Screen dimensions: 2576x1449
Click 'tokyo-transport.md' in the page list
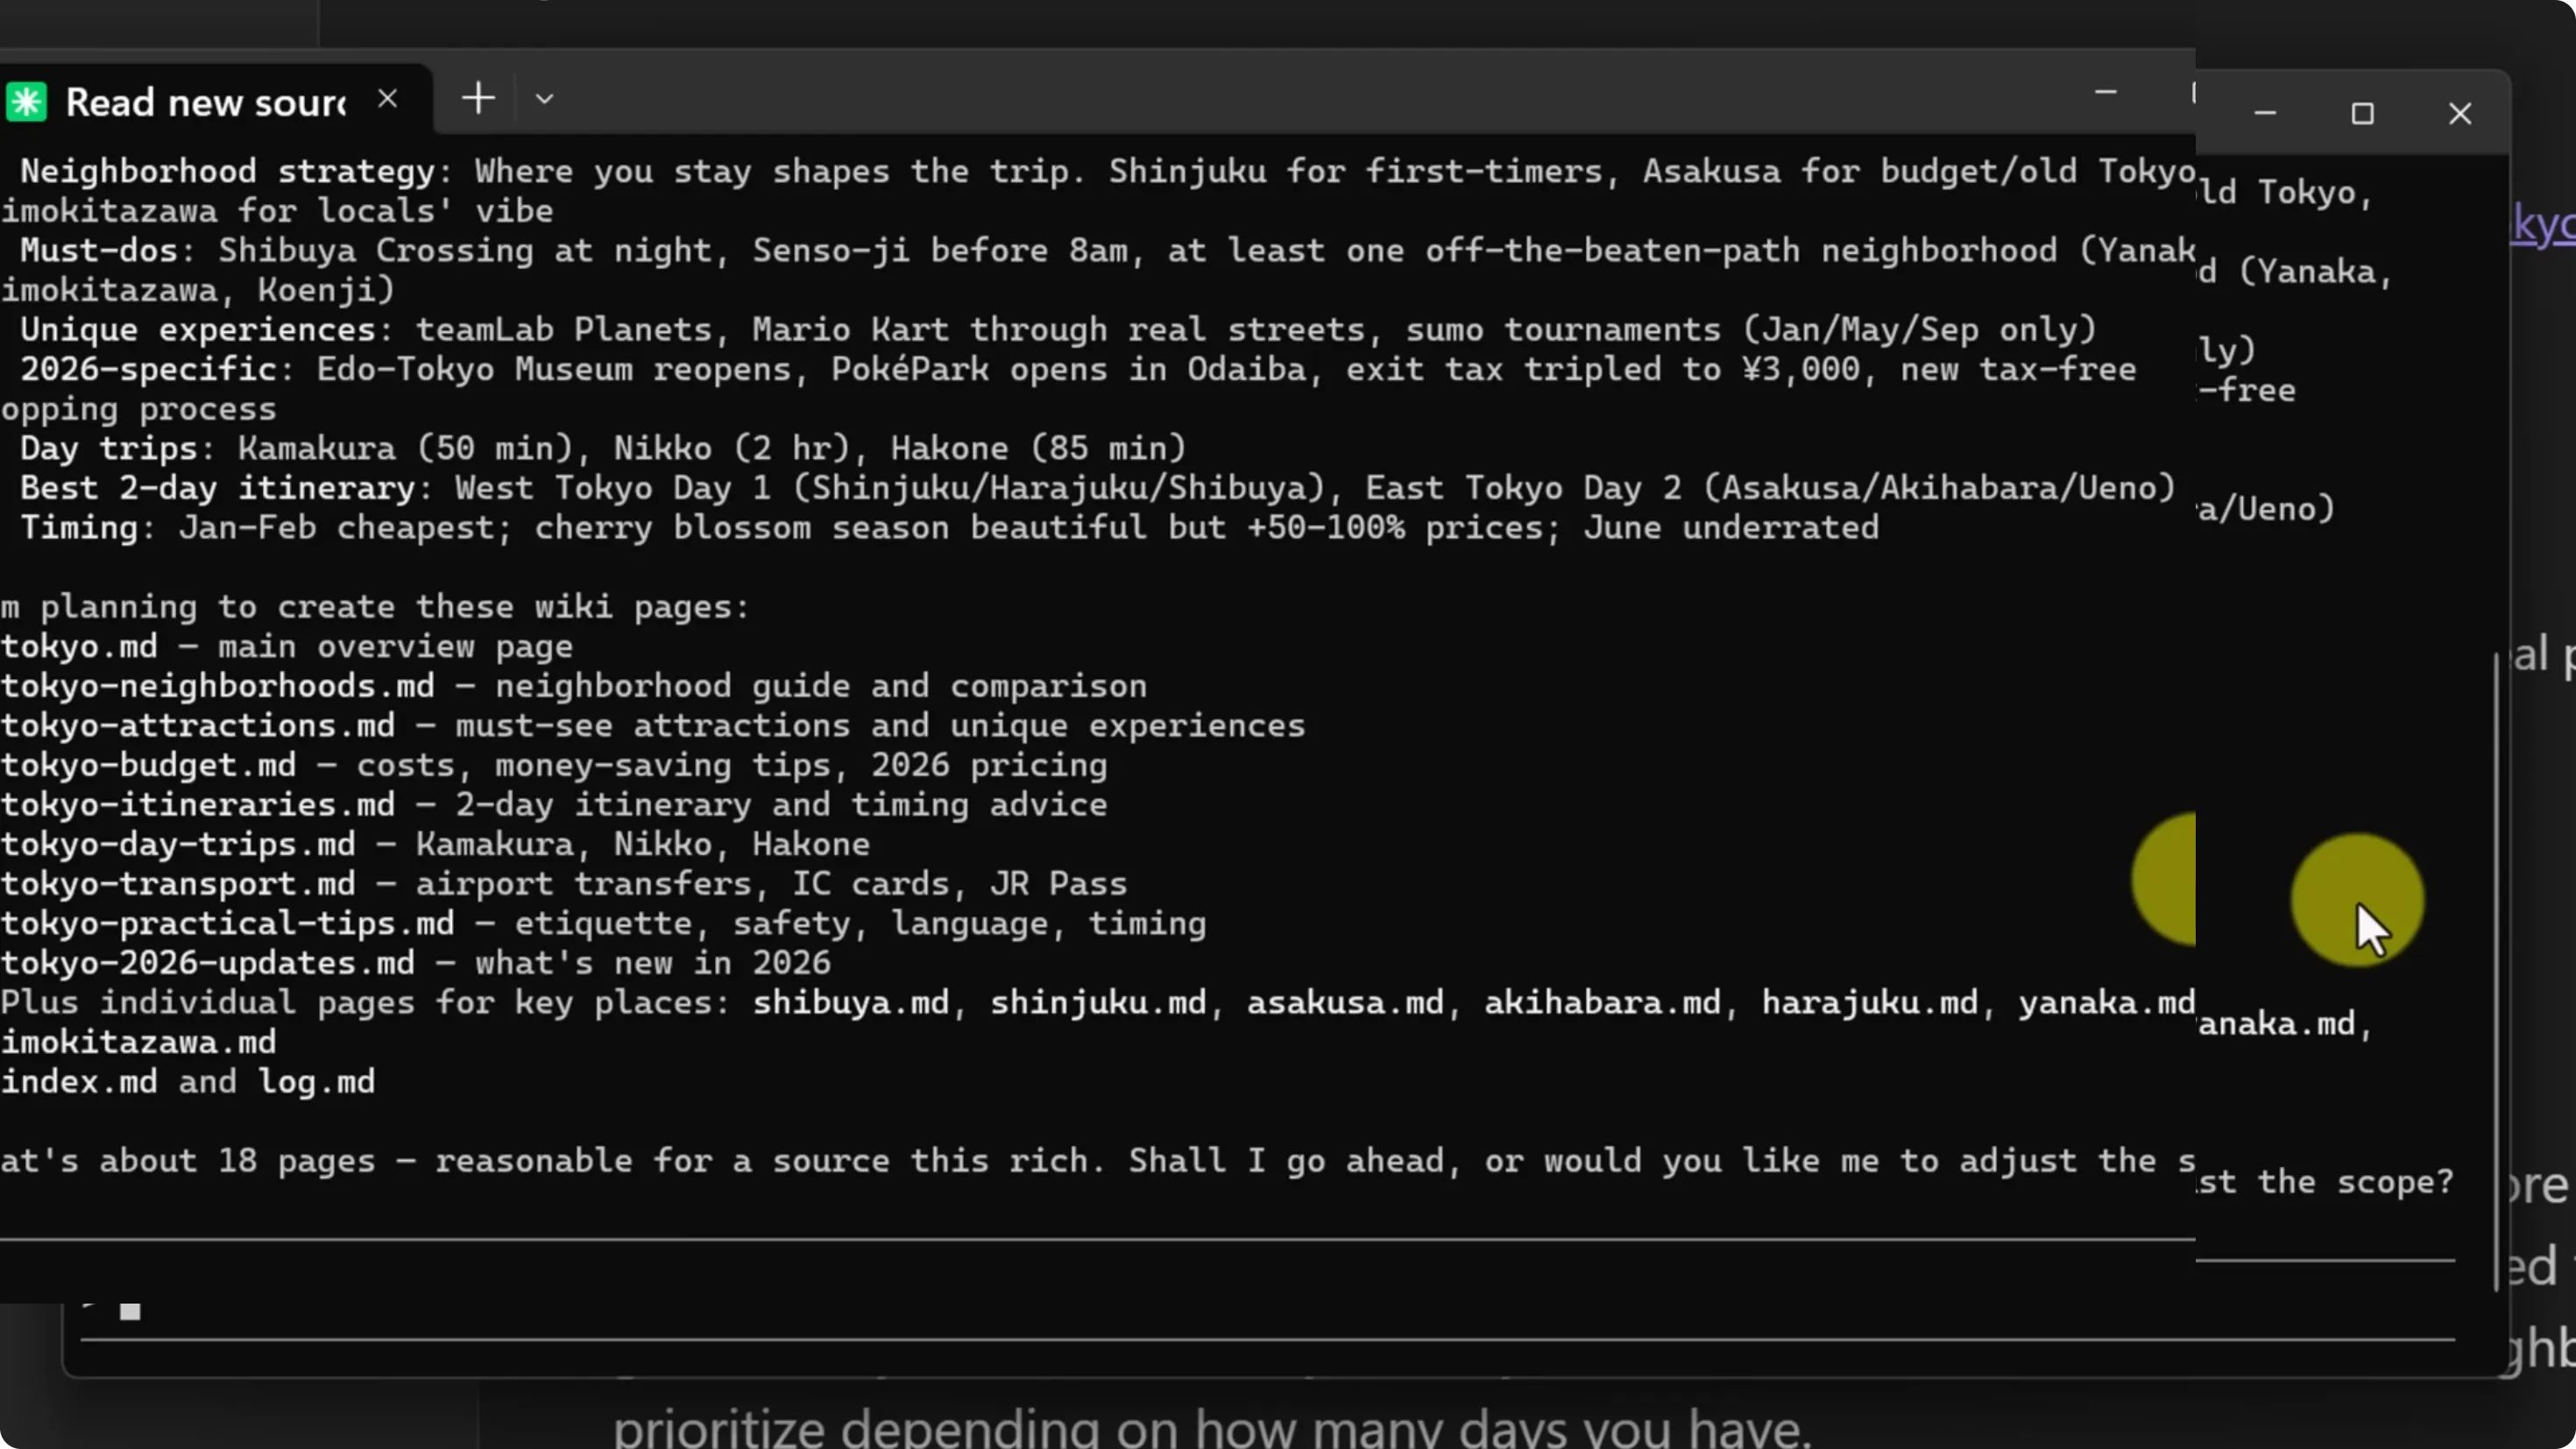click(178, 884)
